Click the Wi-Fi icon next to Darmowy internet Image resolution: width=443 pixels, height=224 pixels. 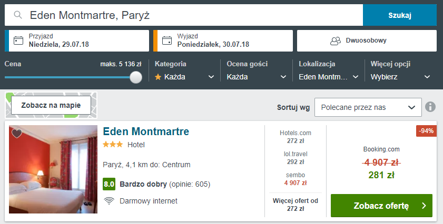tap(109, 201)
